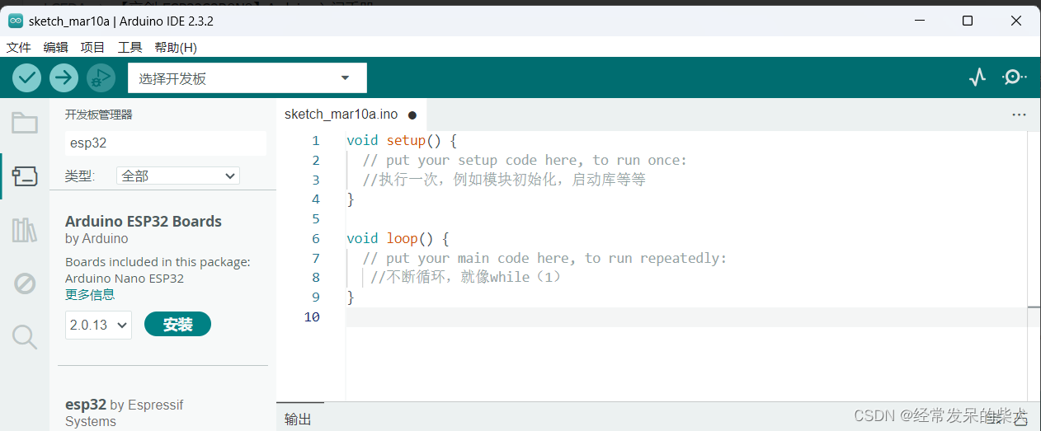
Task: Click the Upload arrow button
Action: pos(64,78)
